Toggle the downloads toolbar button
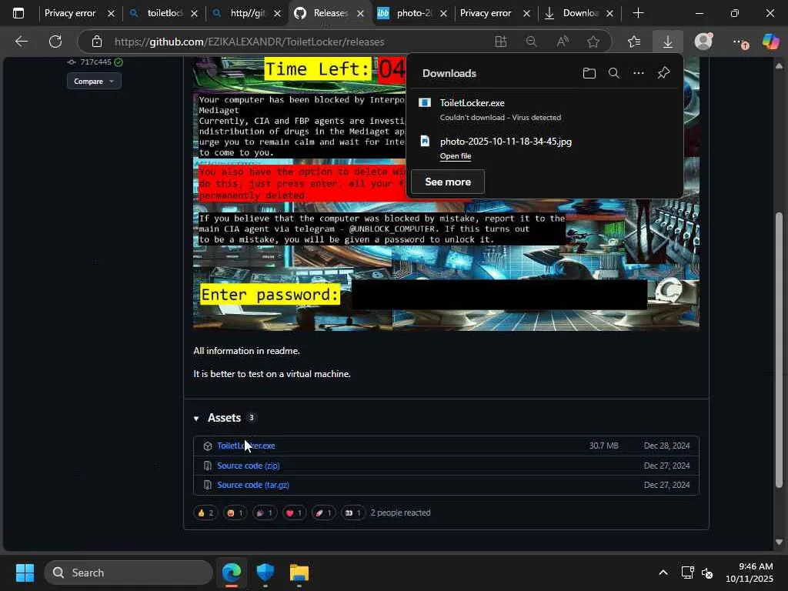Screen dimensions: 788x591 pyautogui.click(x=667, y=42)
